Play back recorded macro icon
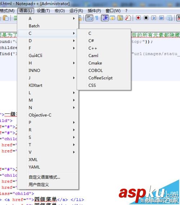The image size is (180, 205). (x=154, y=18)
